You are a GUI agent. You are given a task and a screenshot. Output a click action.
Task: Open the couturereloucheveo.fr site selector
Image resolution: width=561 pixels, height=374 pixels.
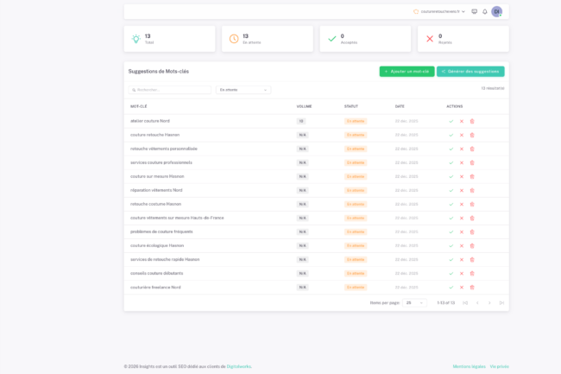coord(439,11)
